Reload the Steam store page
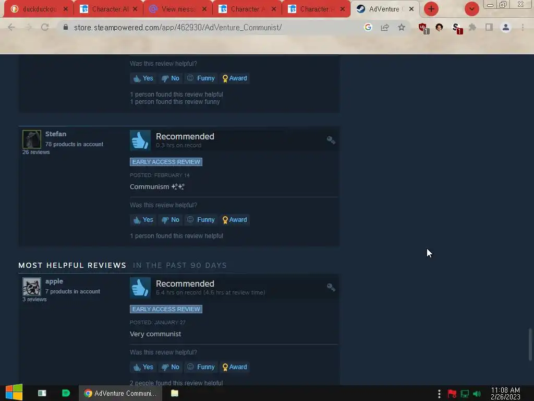This screenshot has width=534, height=401. click(45, 27)
